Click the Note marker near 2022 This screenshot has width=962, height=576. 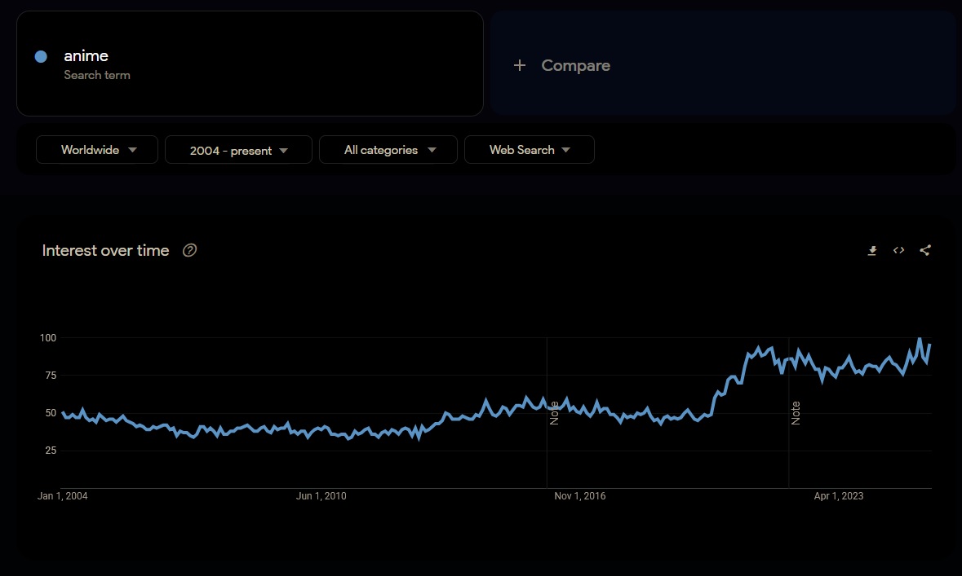(x=796, y=413)
